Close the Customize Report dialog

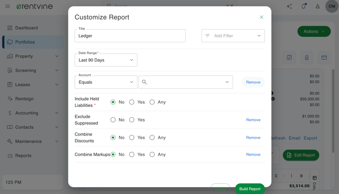pyautogui.click(x=261, y=17)
